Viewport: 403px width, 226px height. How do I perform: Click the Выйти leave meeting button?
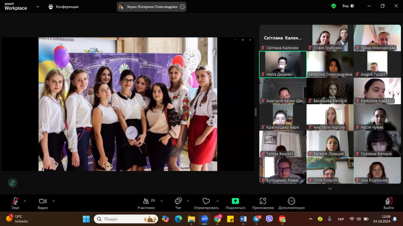[x=389, y=201]
